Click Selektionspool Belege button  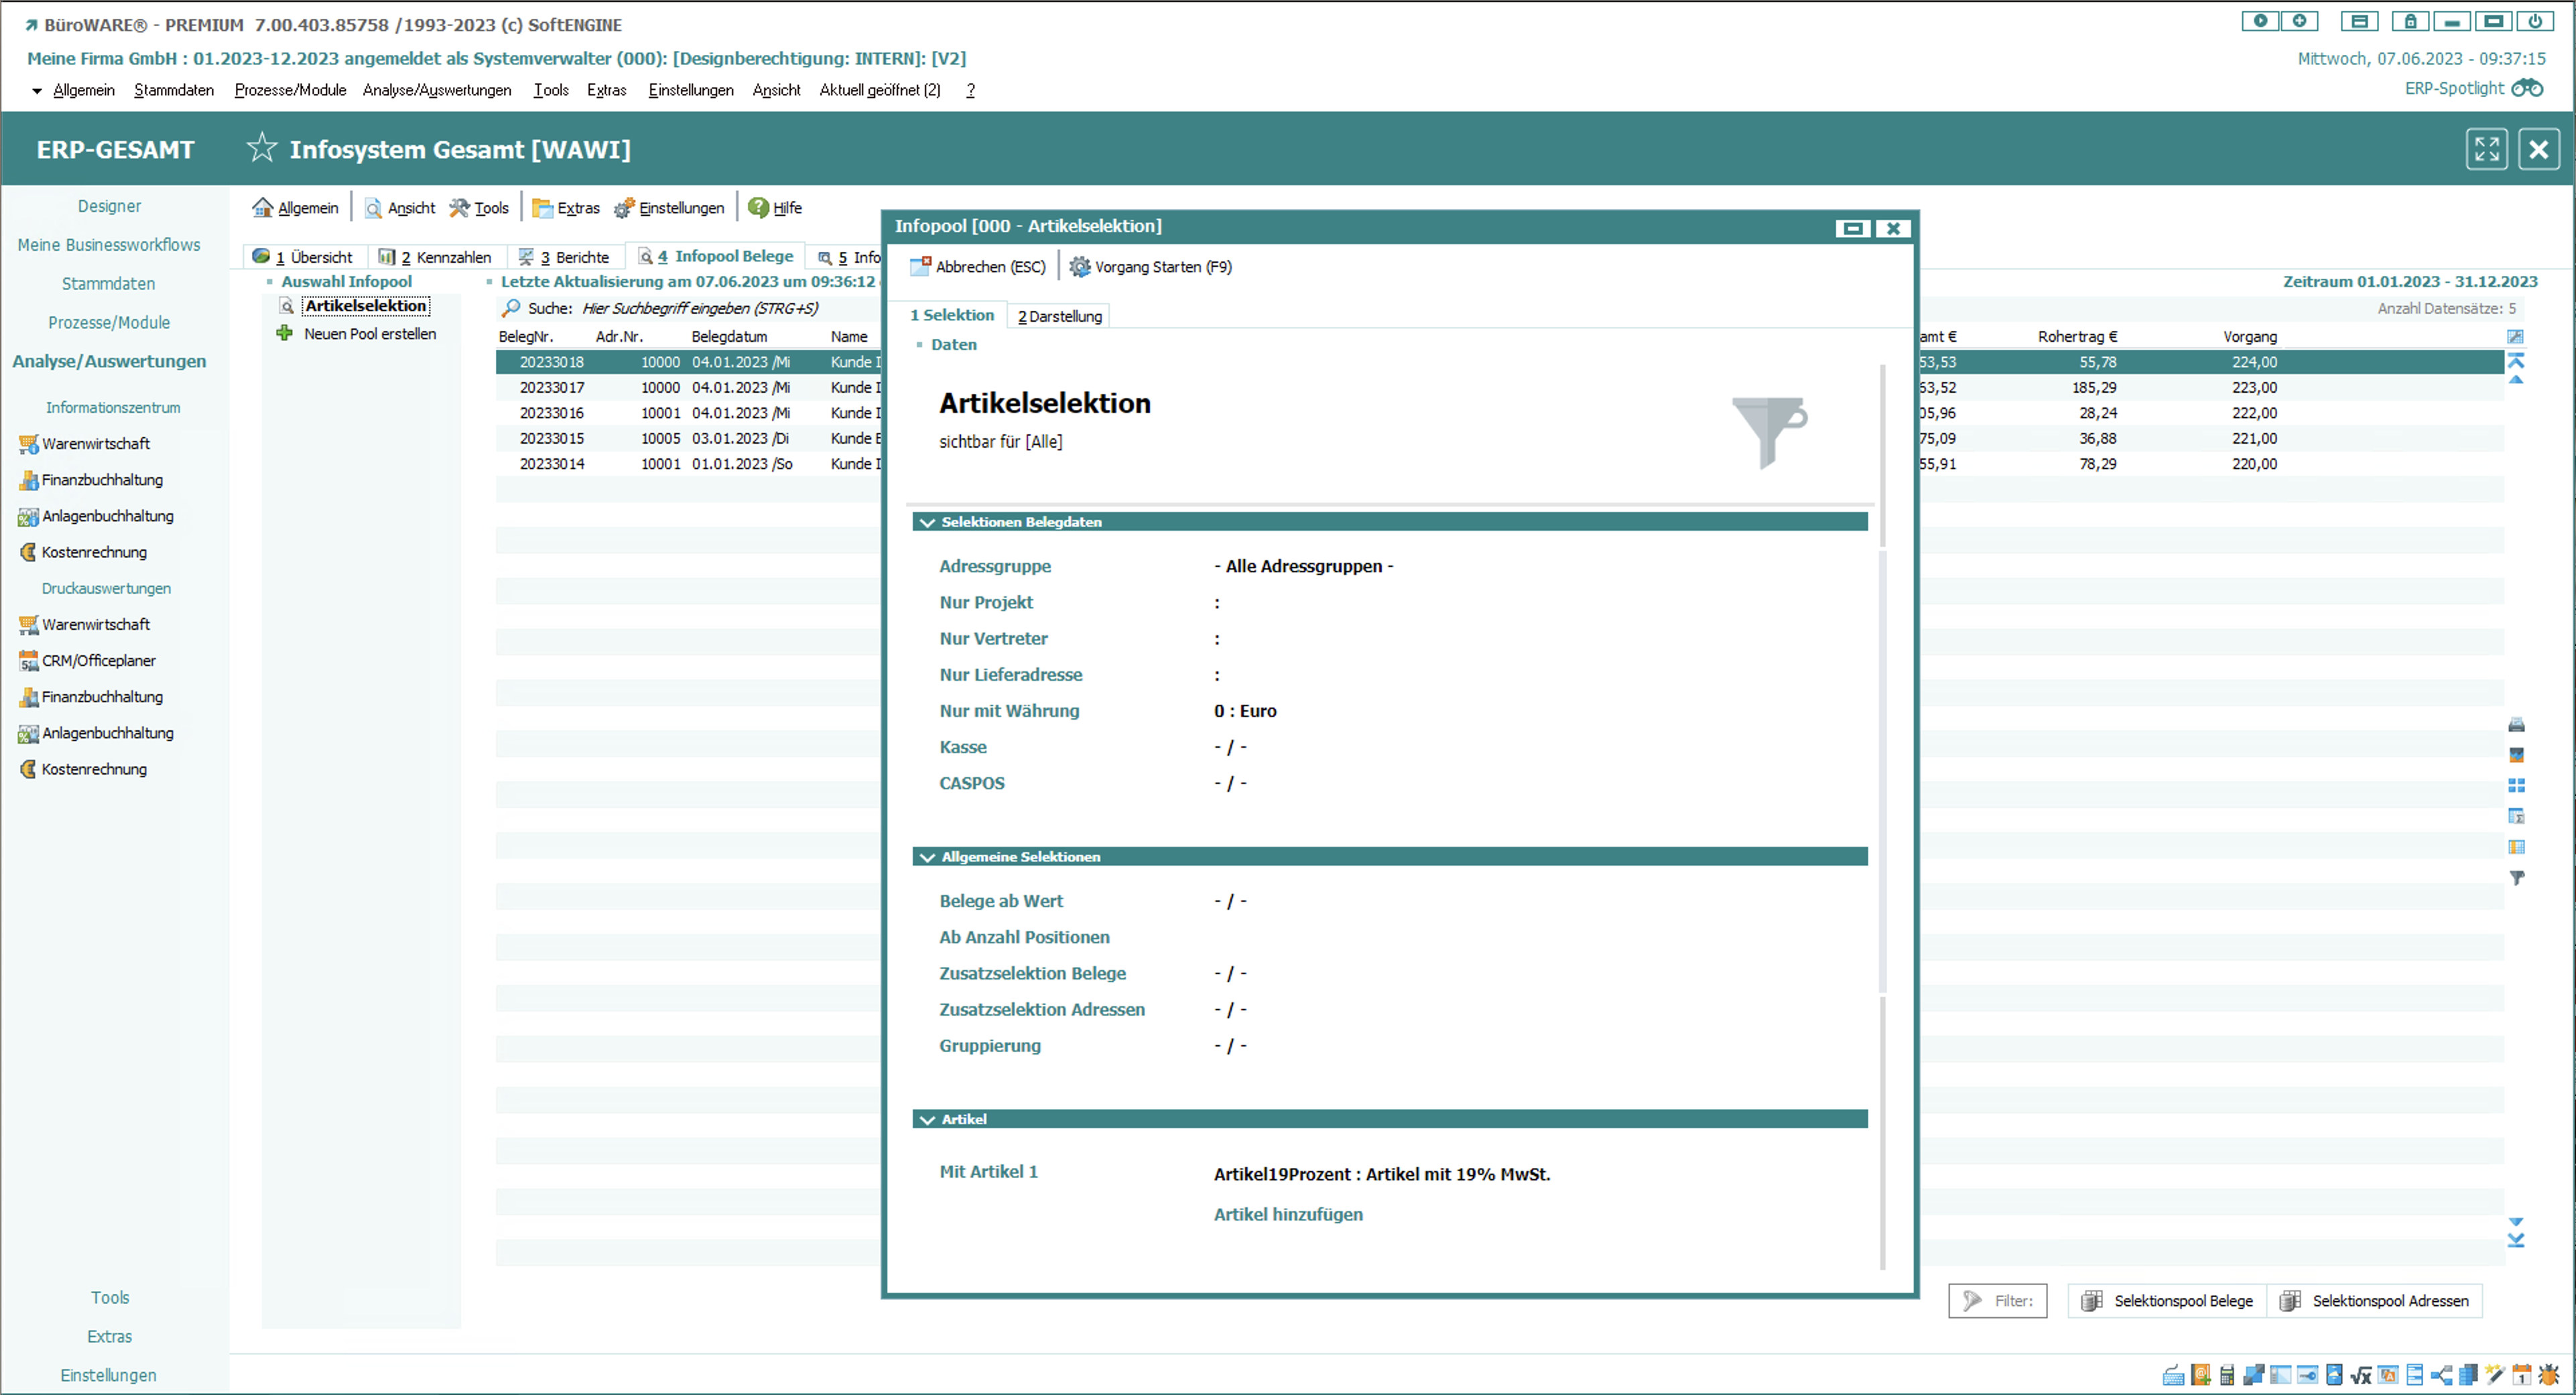(x=2167, y=1301)
